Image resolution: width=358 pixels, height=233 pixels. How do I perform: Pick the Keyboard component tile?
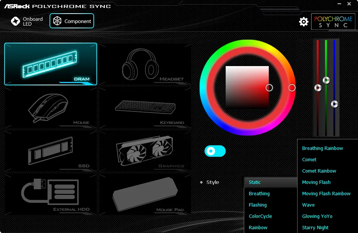coord(146,107)
